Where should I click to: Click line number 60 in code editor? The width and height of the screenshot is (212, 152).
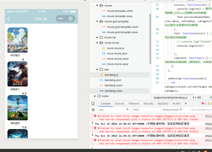tap(157, 78)
